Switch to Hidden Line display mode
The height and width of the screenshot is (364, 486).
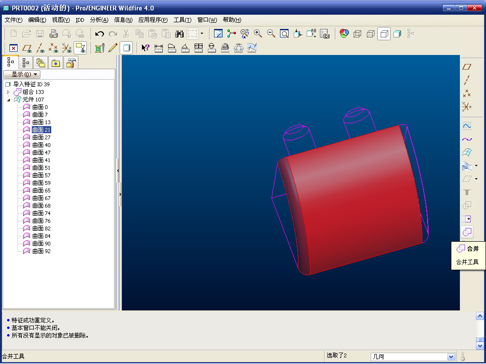point(371,34)
